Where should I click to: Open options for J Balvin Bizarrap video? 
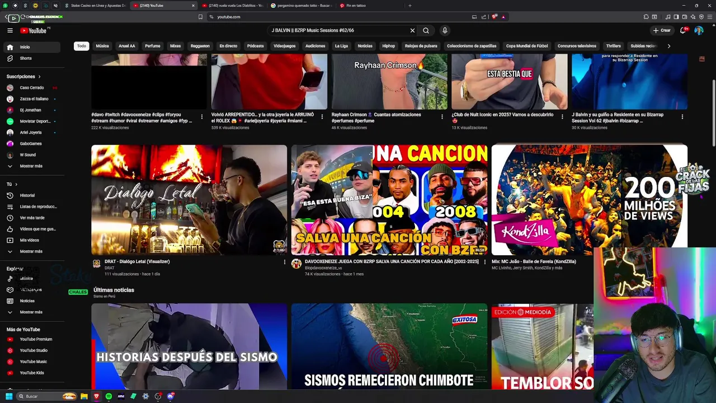point(682,117)
